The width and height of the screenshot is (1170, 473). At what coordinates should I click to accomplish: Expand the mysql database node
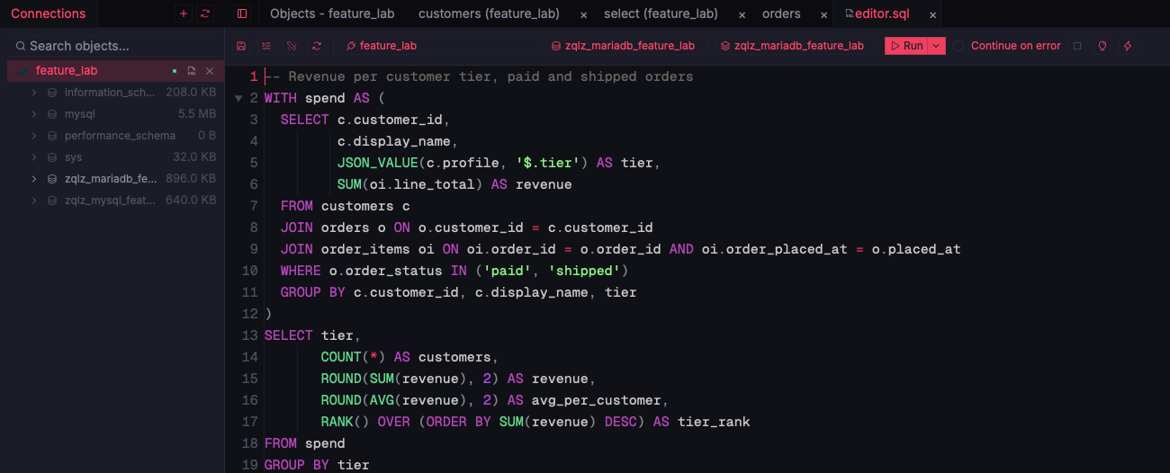(x=34, y=114)
